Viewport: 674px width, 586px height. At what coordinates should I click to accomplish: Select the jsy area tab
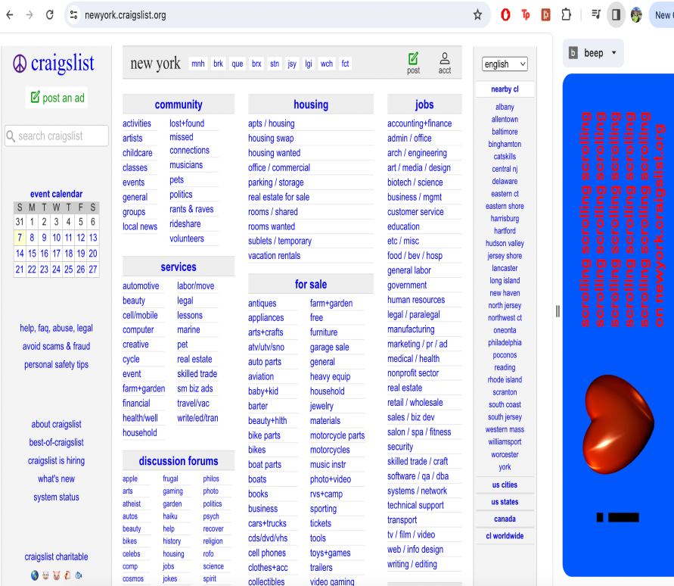click(x=292, y=64)
